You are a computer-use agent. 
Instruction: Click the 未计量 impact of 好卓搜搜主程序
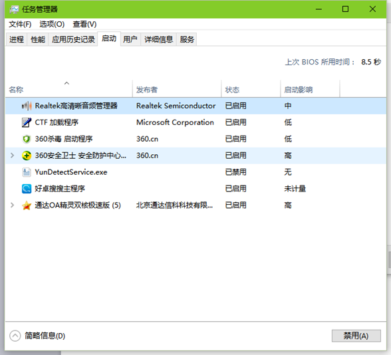click(295, 189)
